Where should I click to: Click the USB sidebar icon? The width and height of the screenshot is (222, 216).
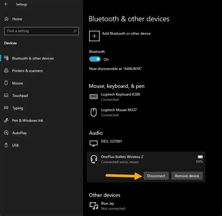pos(6,145)
